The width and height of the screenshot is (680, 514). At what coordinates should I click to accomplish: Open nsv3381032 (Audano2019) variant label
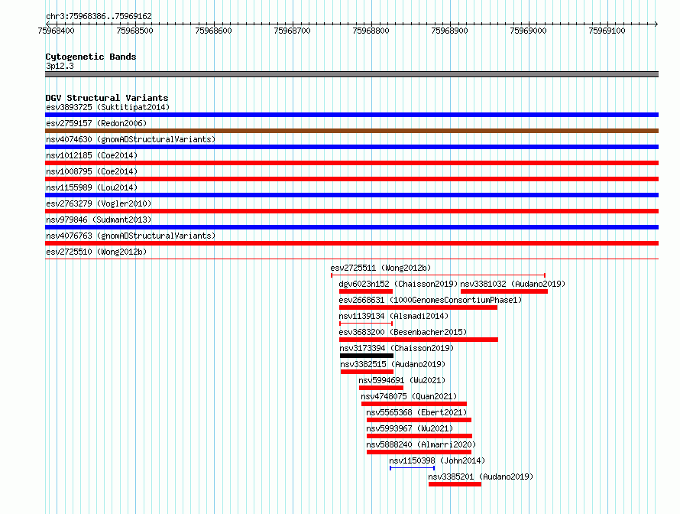click(x=513, y=284)
